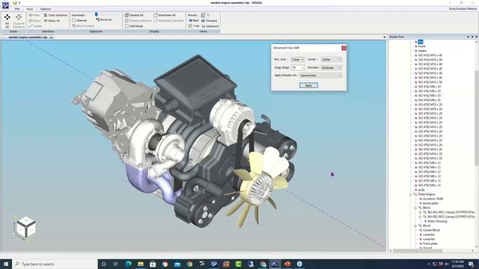
Task: Close the Advanced View Edit dialog
Action: pyautogui.click(x=344, y=48)
